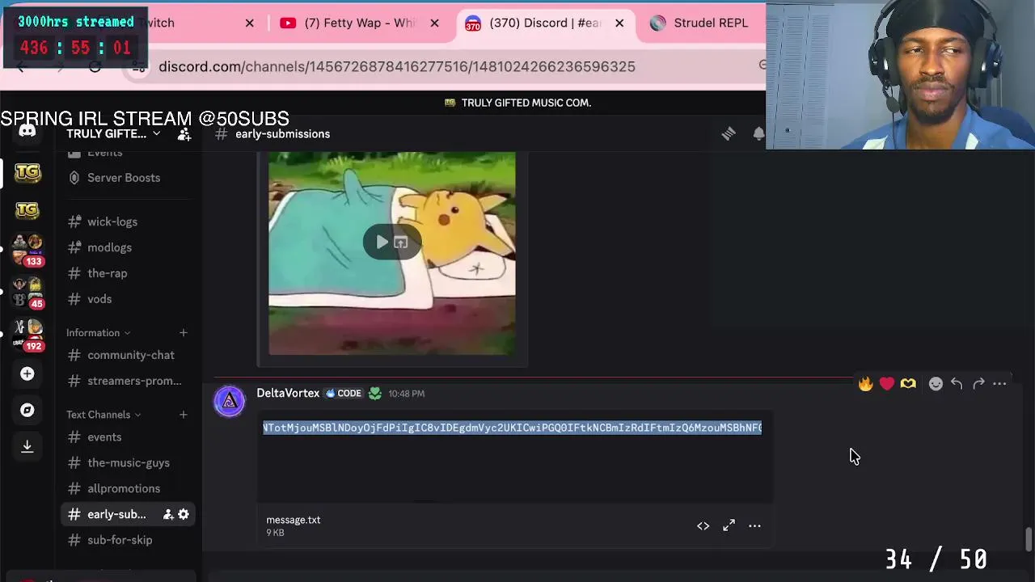Click the download apps icon

coord(27,446)
